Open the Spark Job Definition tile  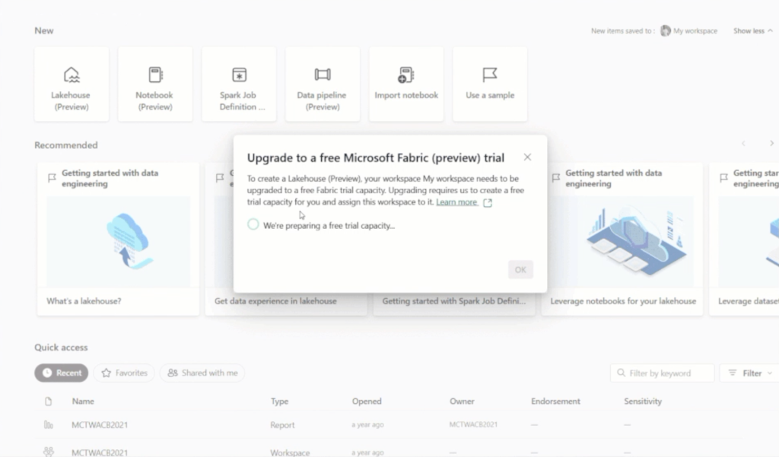click(x=239, y=84)
